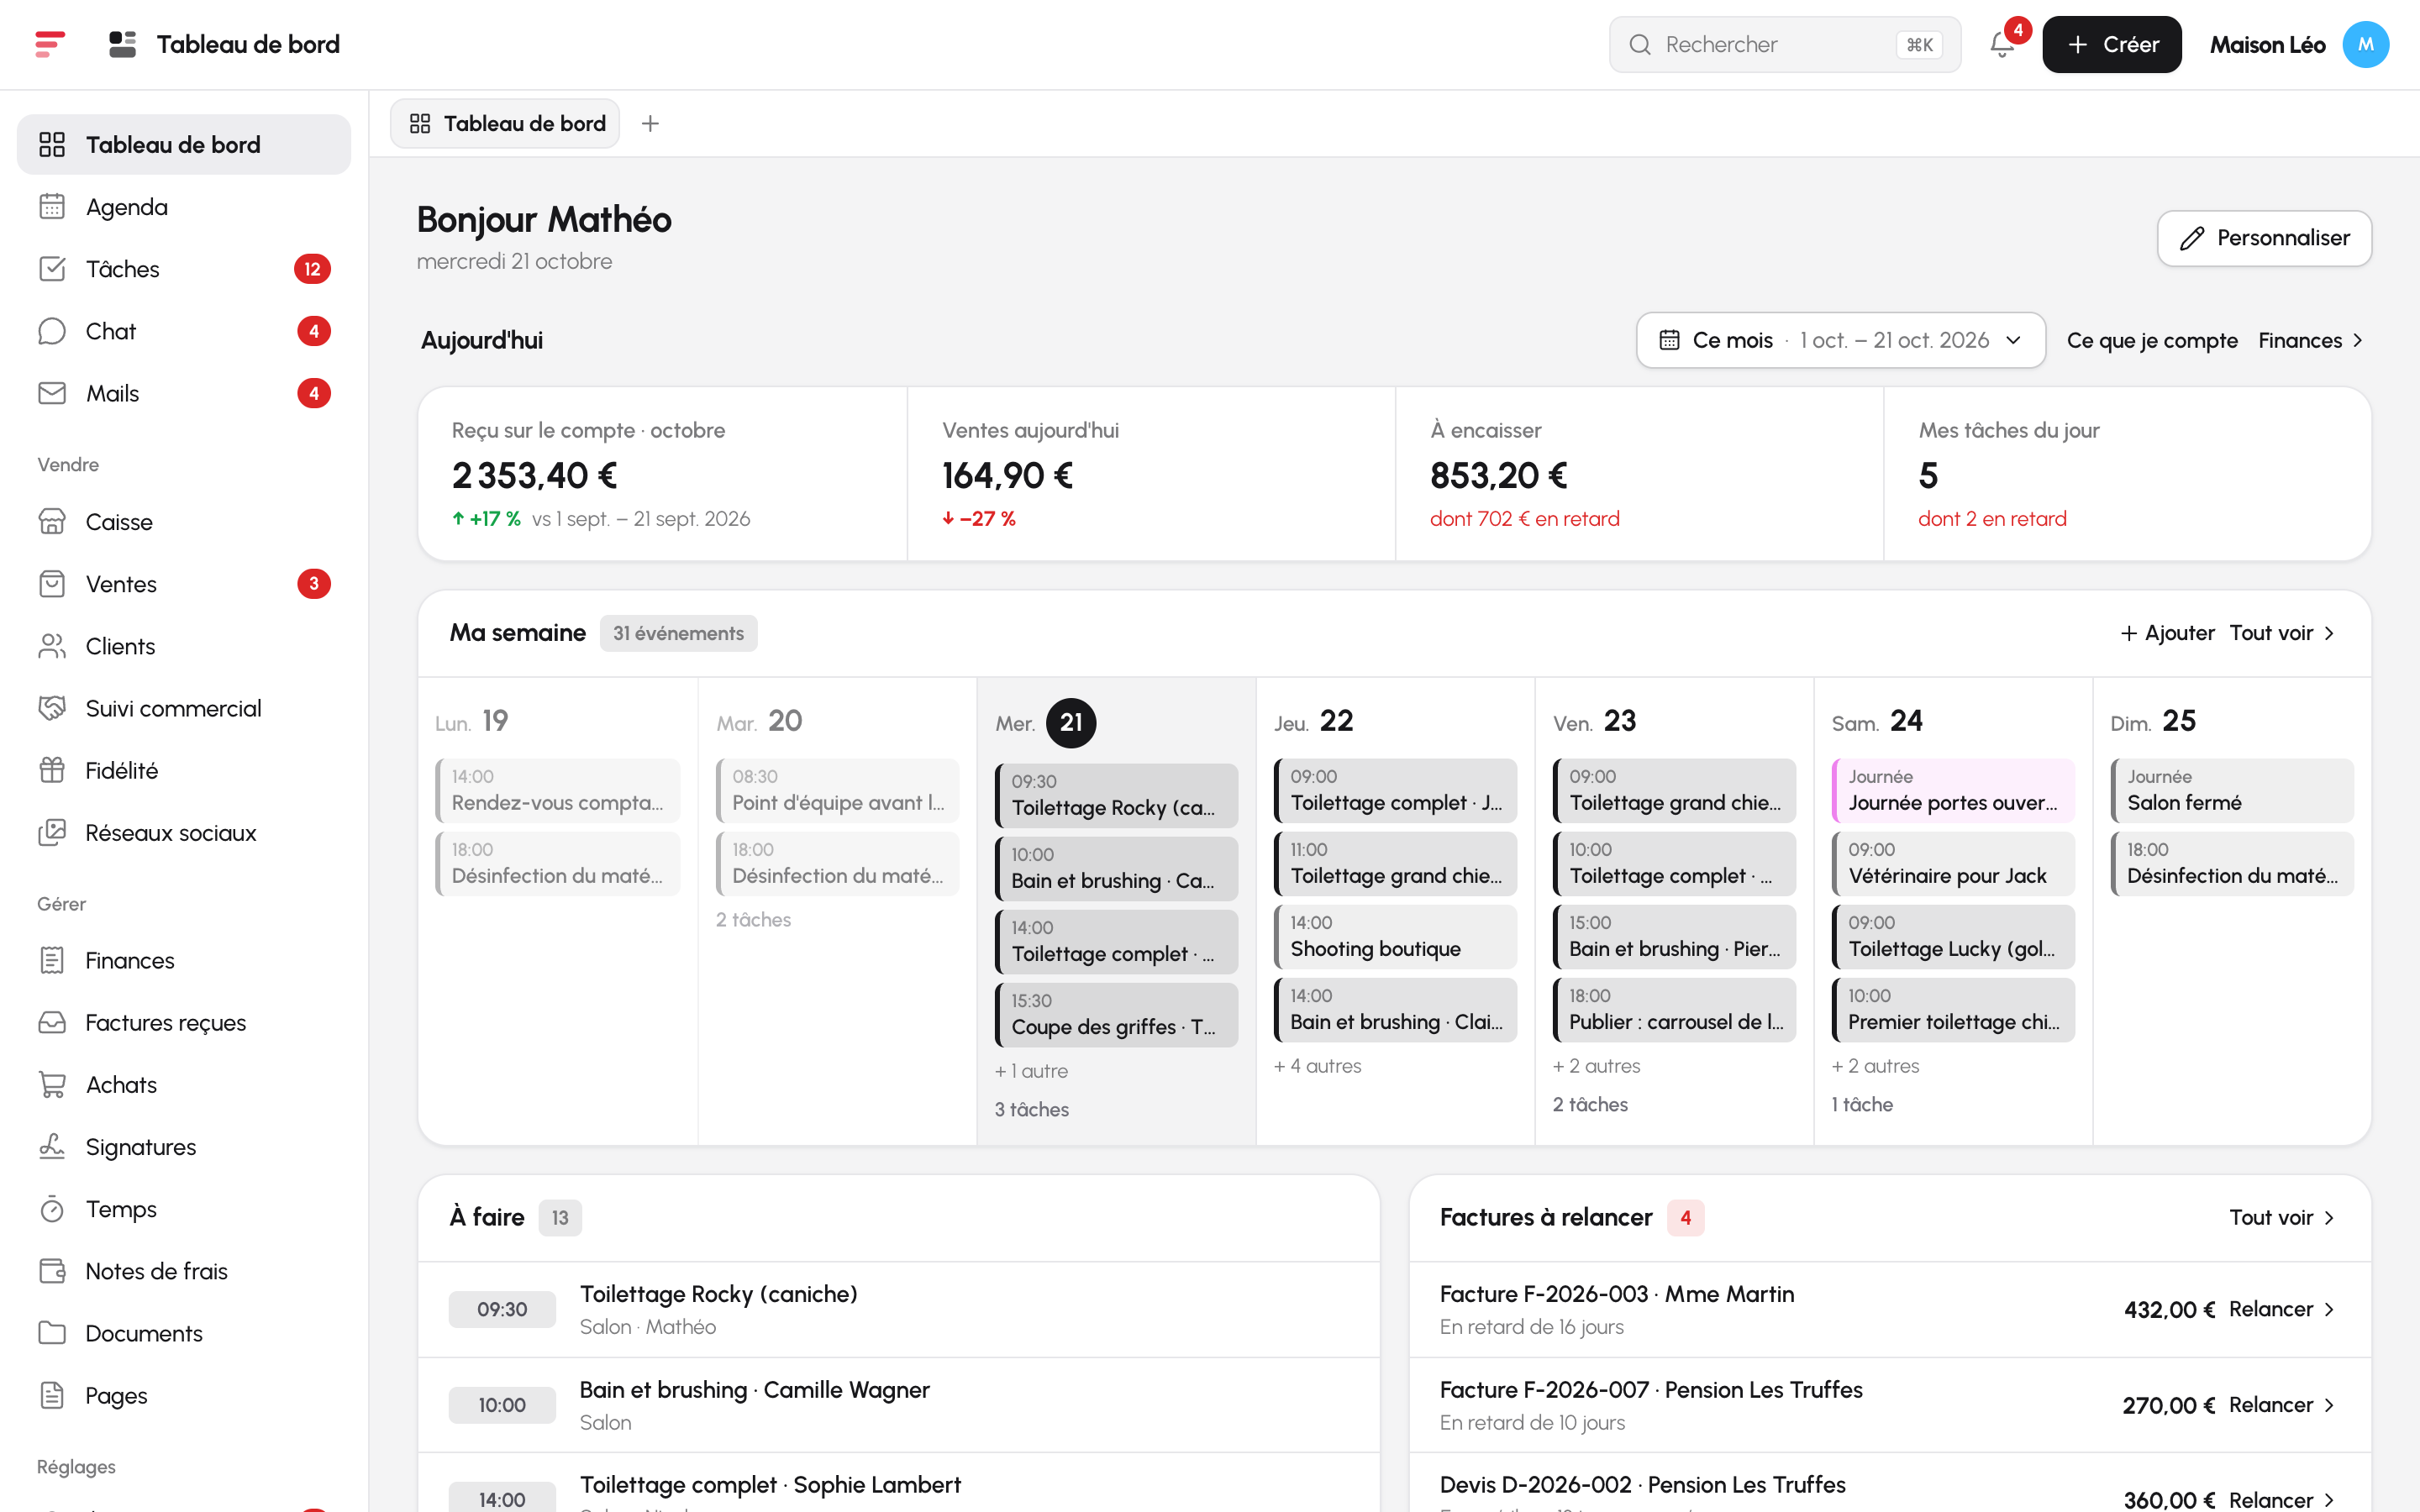Viewport: 2420px width, 1512px height.
Task: Open Chat in the sidebar
Action: pyautogui.click(x=184, y=331)
